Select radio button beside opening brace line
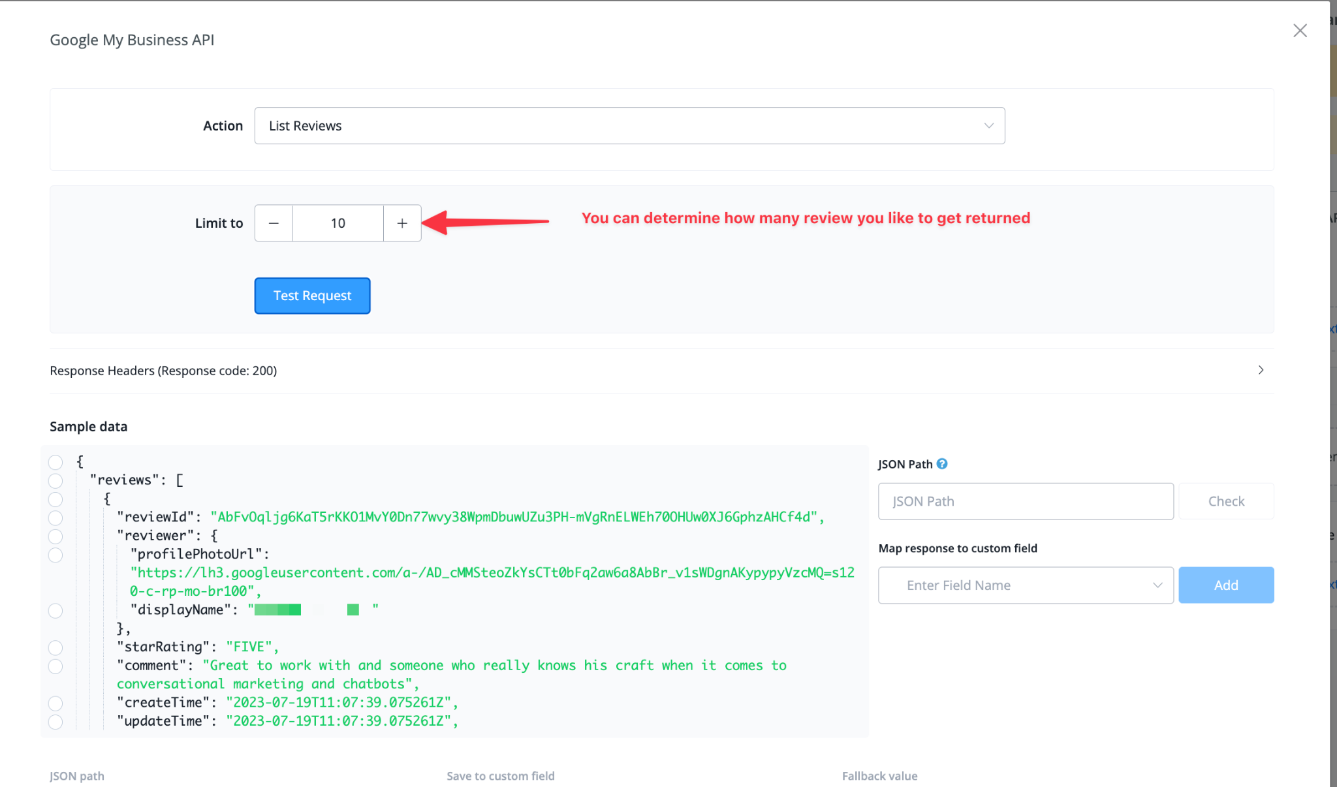 pyautogui.click(x=55, y=462)
